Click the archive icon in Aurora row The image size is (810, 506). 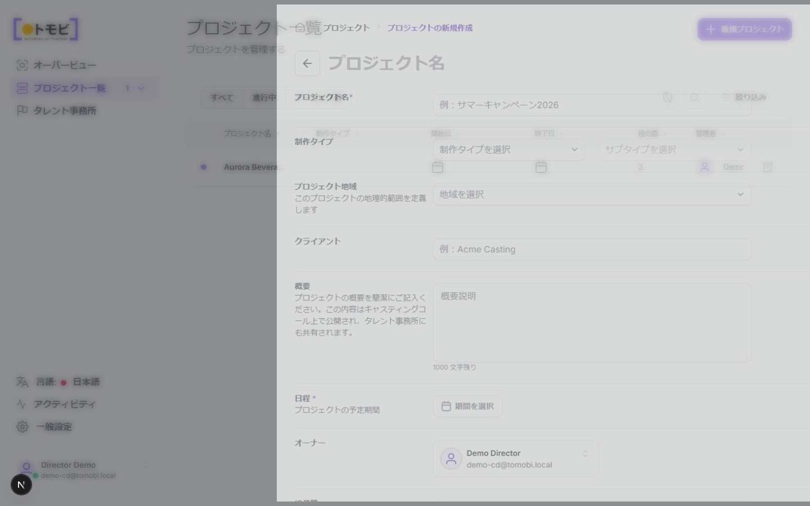768,167
